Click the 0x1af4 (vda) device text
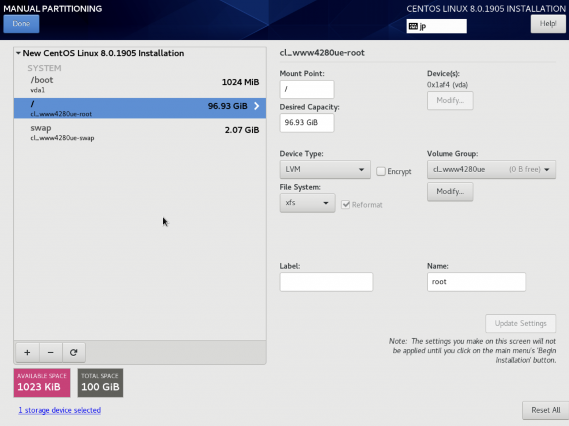The width and height of the screenshot is (569, 426). [x=447, y=84]
